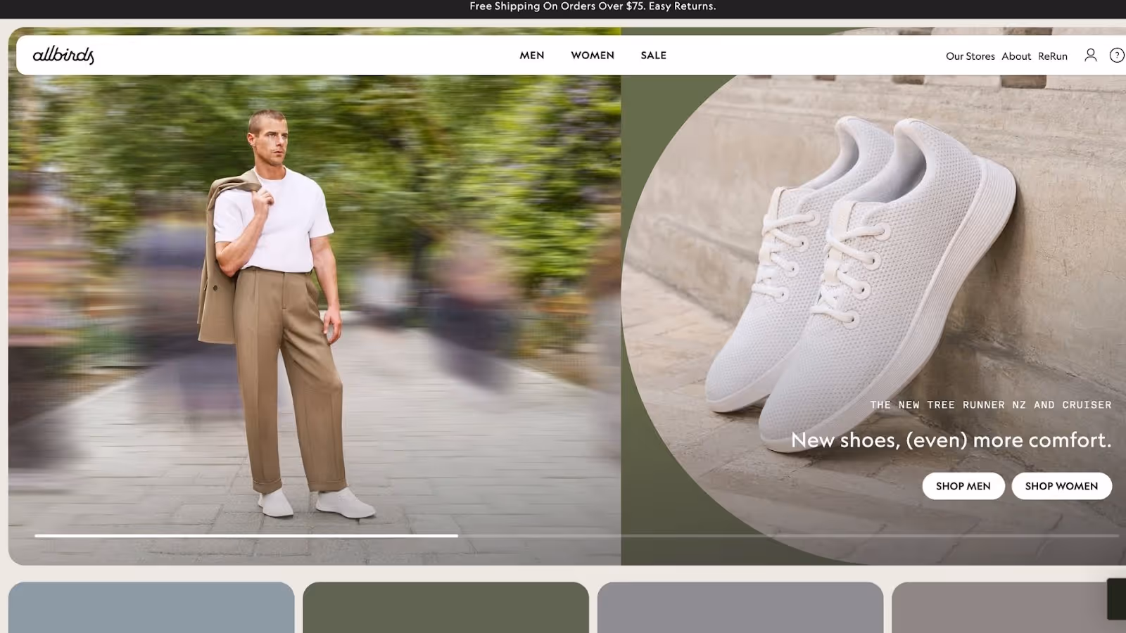Open the SALE menu

[653, 55]
